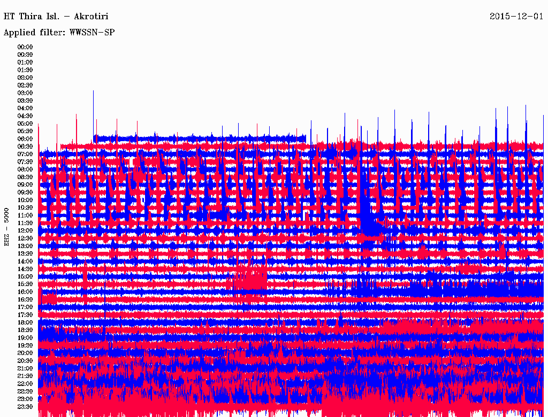Image resolution: width=548 pixels, height=417 pixels.
Task: Select the 23:30 time label
Action: tap(25, 407)
